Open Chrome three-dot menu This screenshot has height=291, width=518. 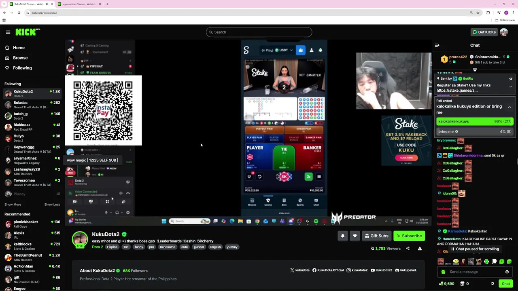pyautogui.click(x=514, y=13)
